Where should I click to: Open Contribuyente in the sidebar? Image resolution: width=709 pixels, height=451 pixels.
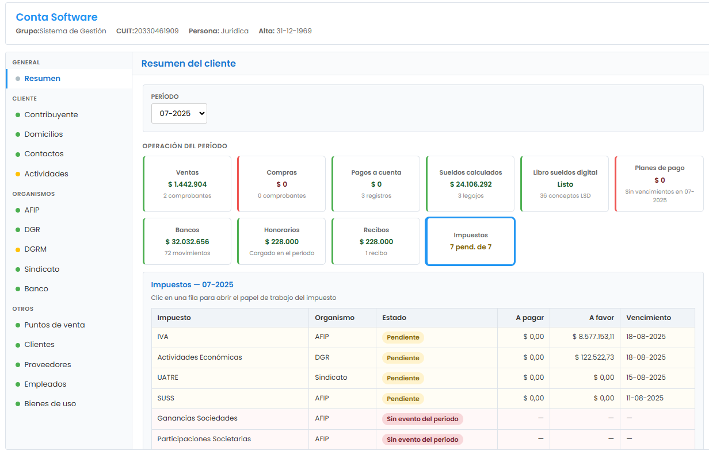(x=68, y=115)
